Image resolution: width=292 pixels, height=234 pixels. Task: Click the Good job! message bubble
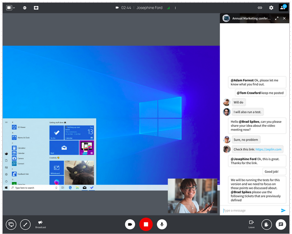pyautogui.click(x=274, y=171)
